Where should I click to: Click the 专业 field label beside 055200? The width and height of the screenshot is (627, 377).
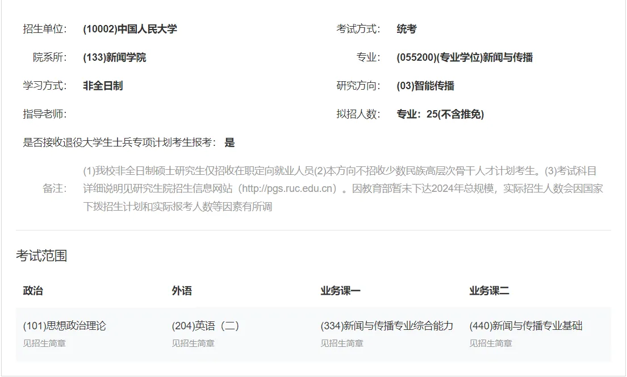(x=368, y=57)
